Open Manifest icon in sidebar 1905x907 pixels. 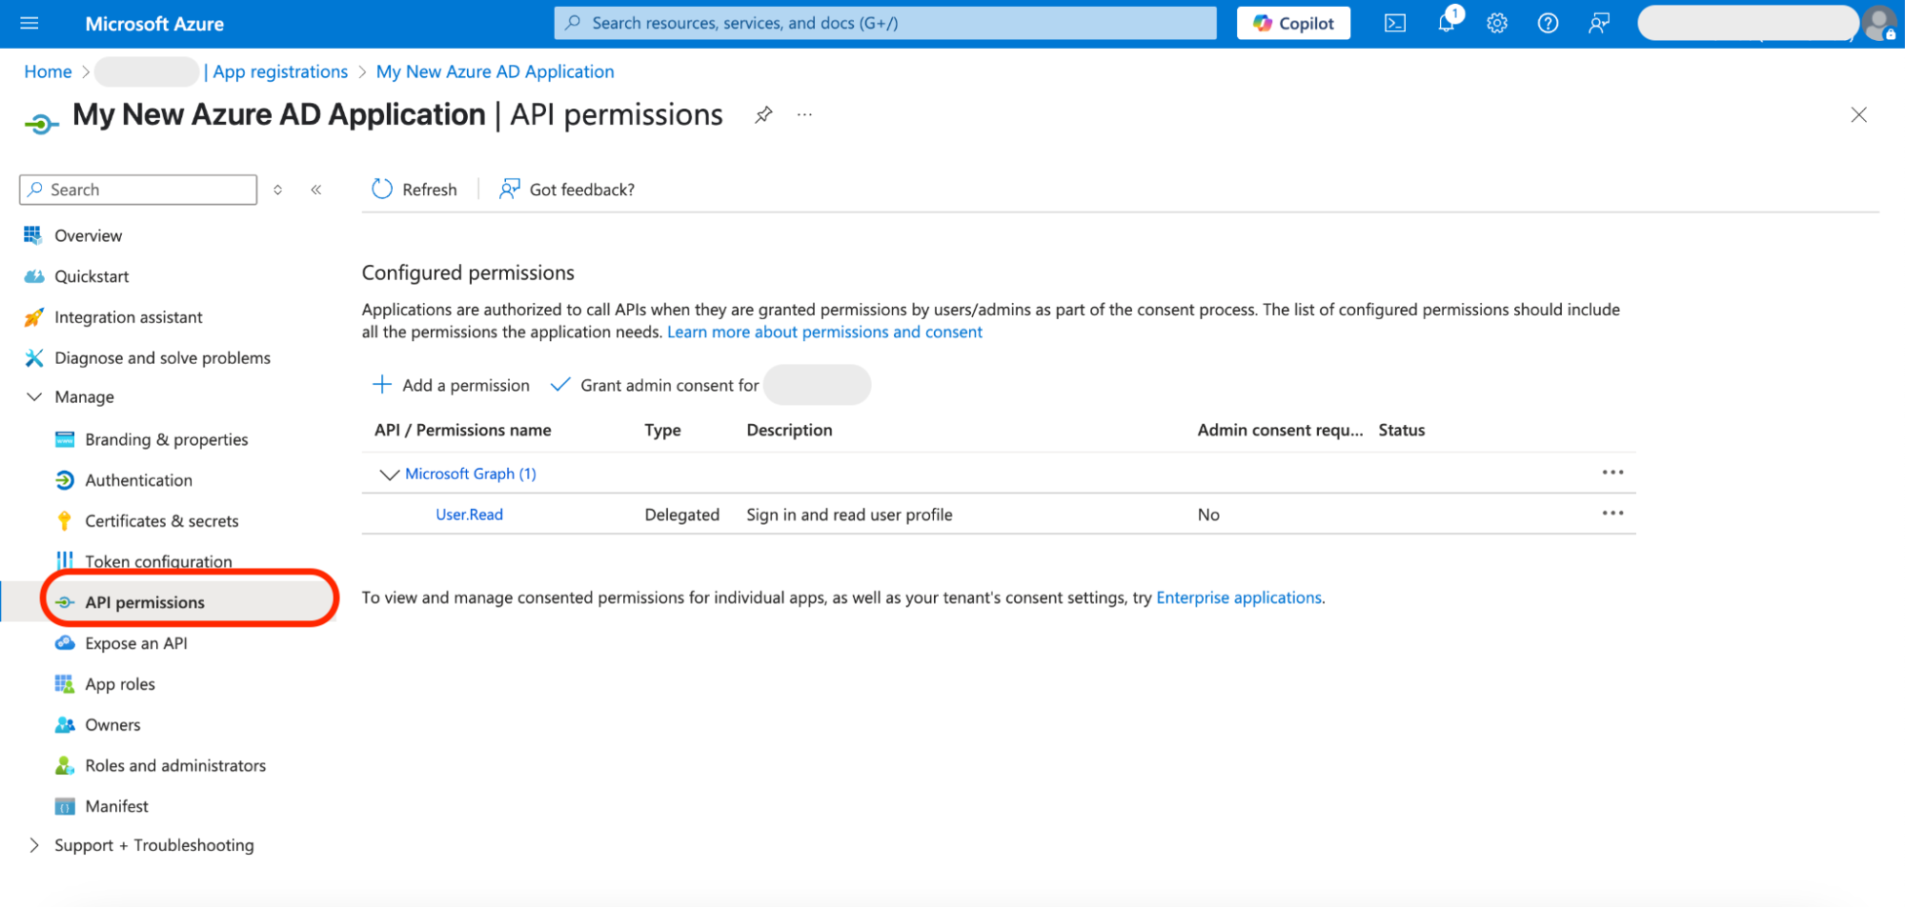(65, 807)
